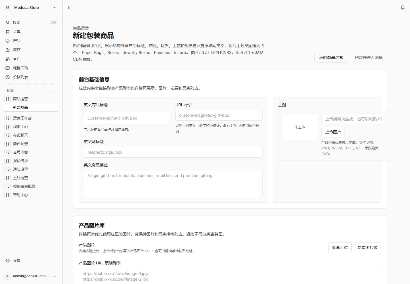The image size is (410, 284).
Task: Focus the URL 标识 input field
Action: pyautogui.click(x=219, y=115)
